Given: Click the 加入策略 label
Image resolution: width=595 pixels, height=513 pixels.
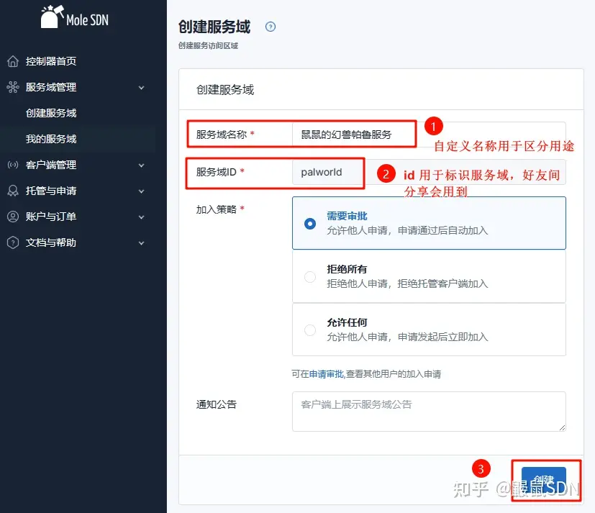Looking at the screenshot, I should [217, 209].
